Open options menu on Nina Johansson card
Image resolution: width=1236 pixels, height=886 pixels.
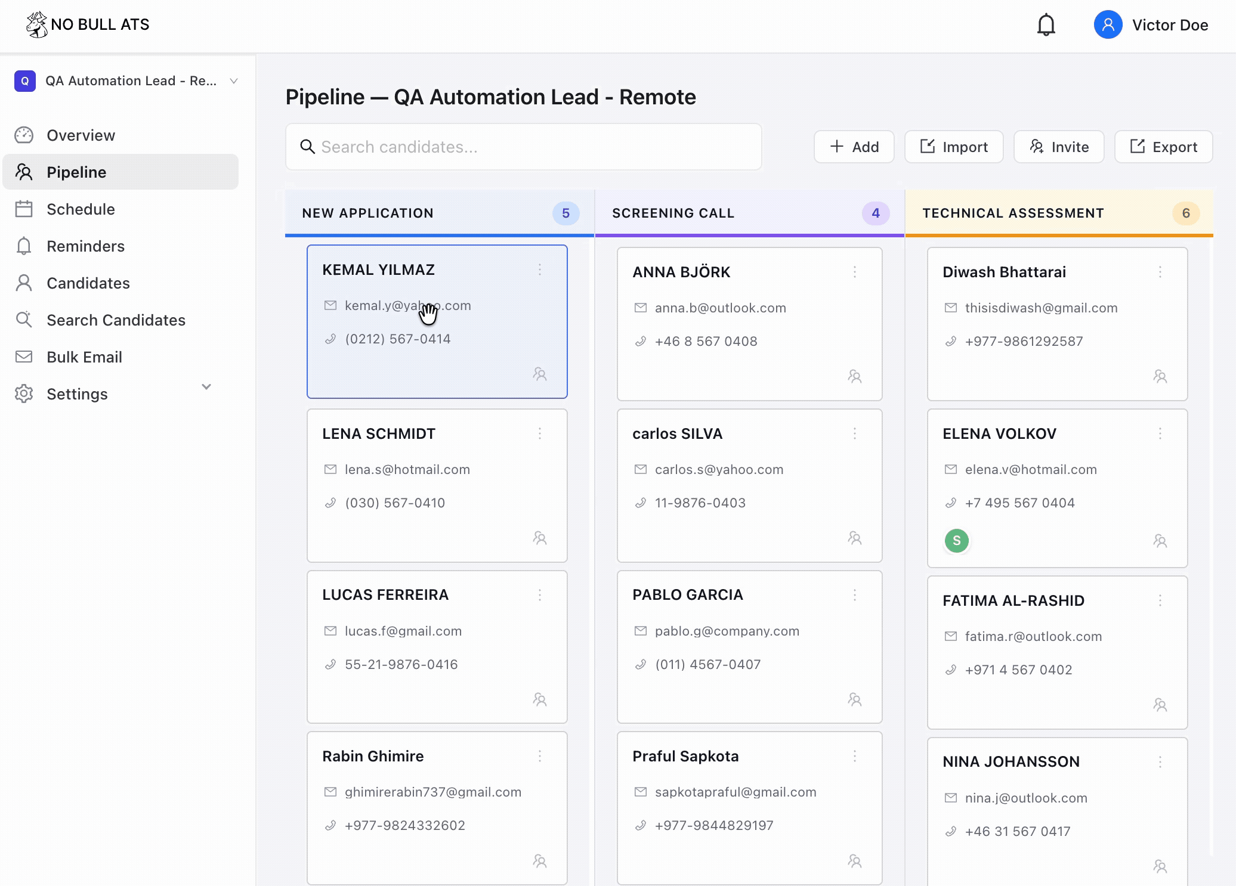(1160, 761)
